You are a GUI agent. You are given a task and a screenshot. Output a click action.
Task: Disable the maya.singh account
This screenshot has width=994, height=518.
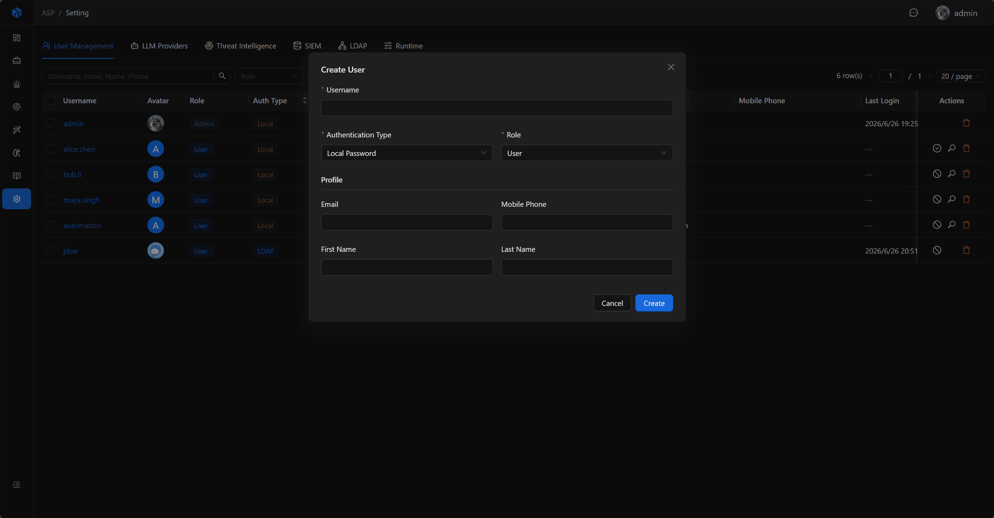point(937,199)
